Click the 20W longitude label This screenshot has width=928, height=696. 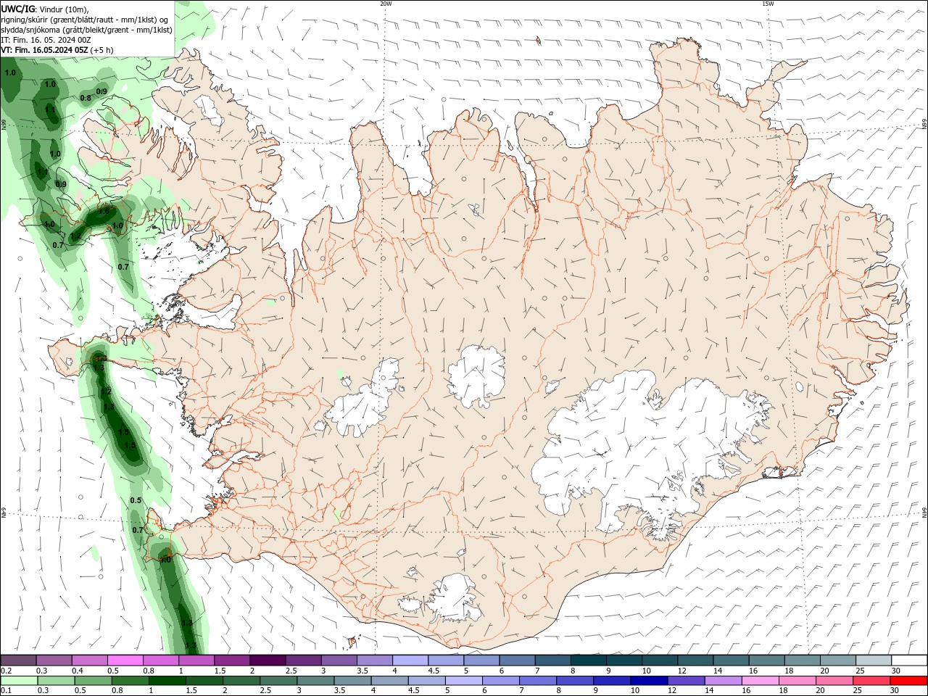386,4
